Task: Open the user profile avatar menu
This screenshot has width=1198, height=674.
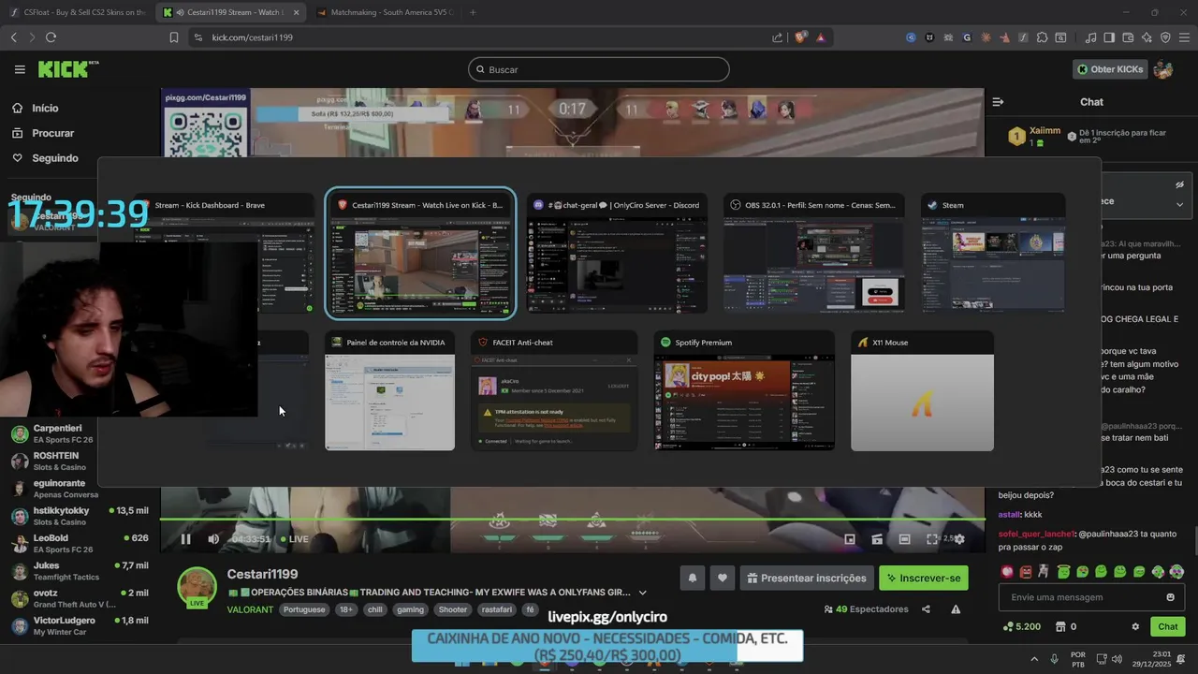Action: pyautogui.click(x=1163, y=69)
